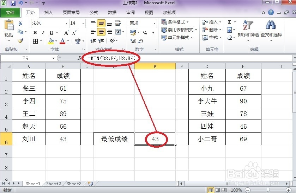296x193 pixels.
Task: Click Page Layout view button in status bar
Action: [x=217, y=190]
